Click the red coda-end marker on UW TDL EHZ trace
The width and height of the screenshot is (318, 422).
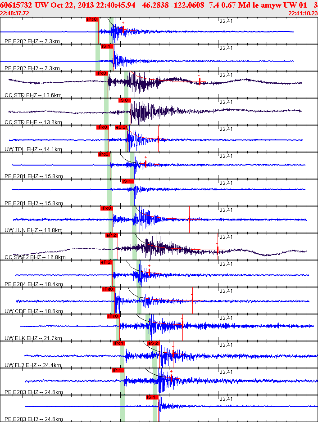tap(158, 138)
